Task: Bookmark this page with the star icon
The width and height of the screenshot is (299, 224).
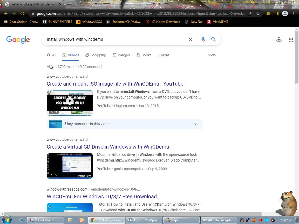Action: tap(258, 13)
